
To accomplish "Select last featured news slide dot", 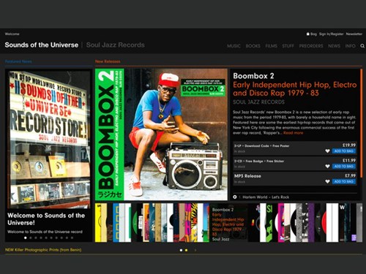I will tap(72, 237).
